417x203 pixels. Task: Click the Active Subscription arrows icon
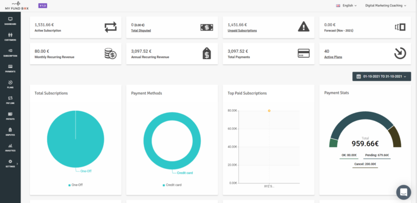(x=111, y=27)
